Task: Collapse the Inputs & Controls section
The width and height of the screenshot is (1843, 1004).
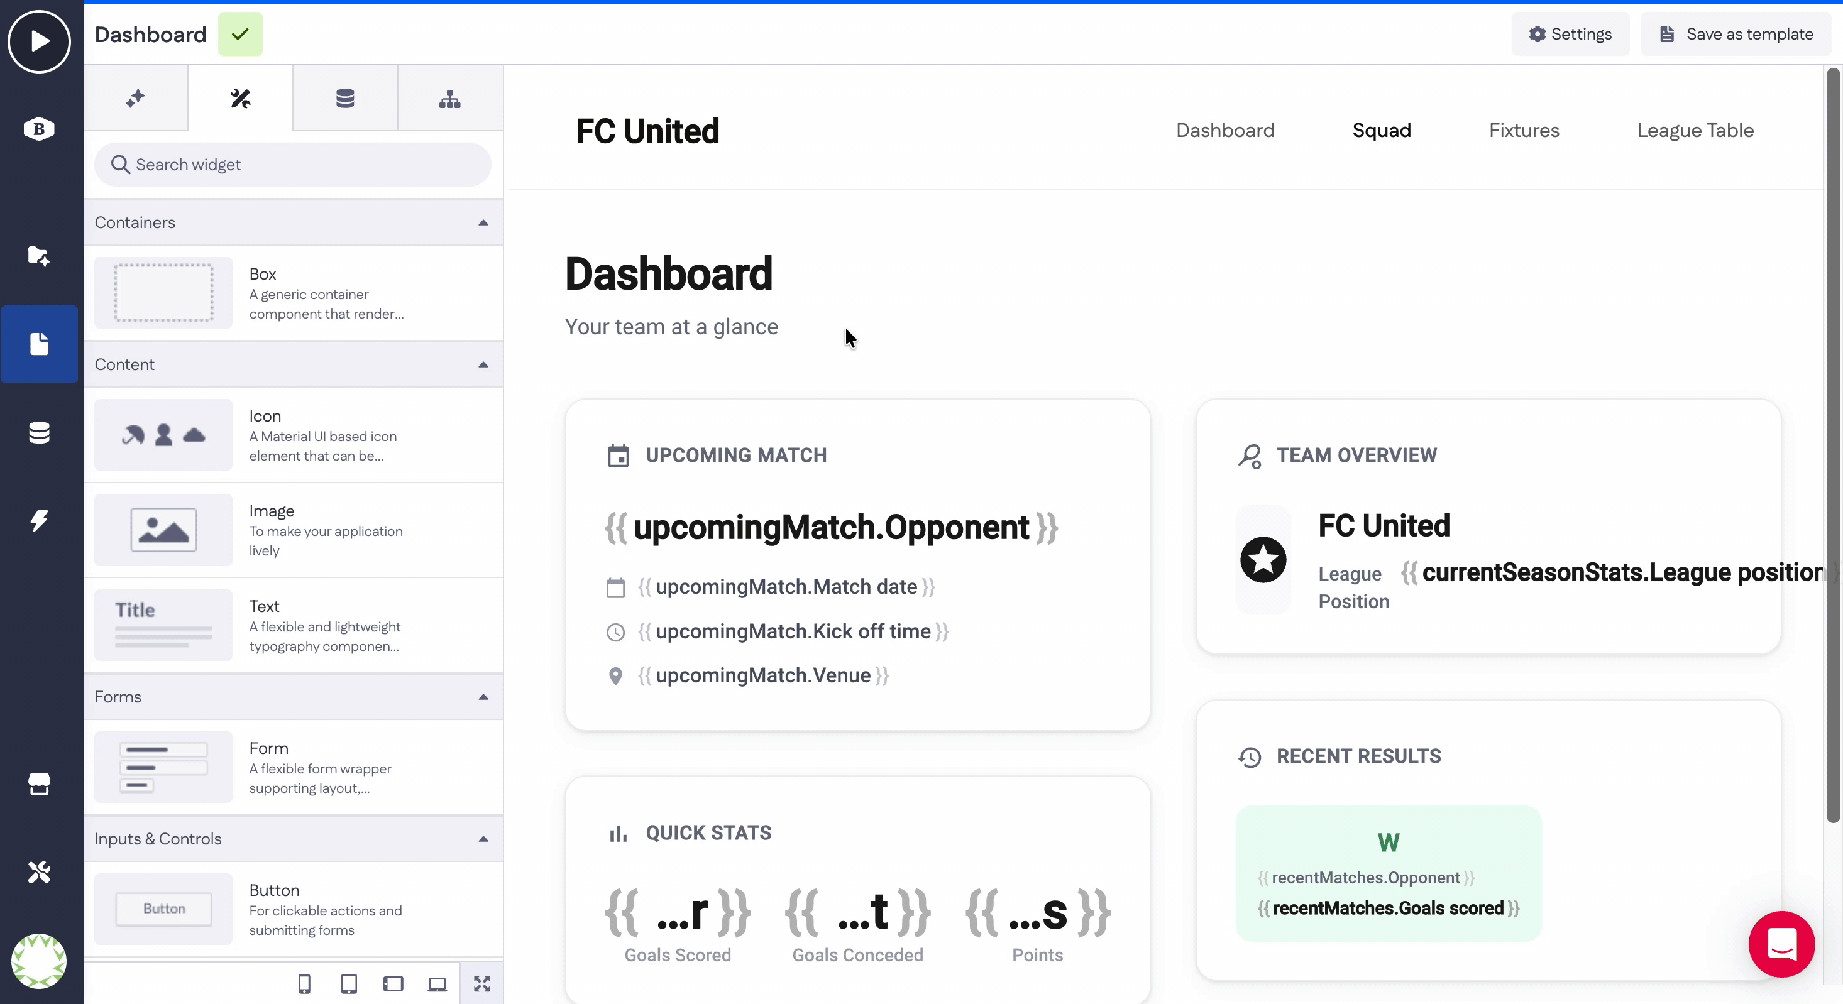Action: [x=483, y=839]
